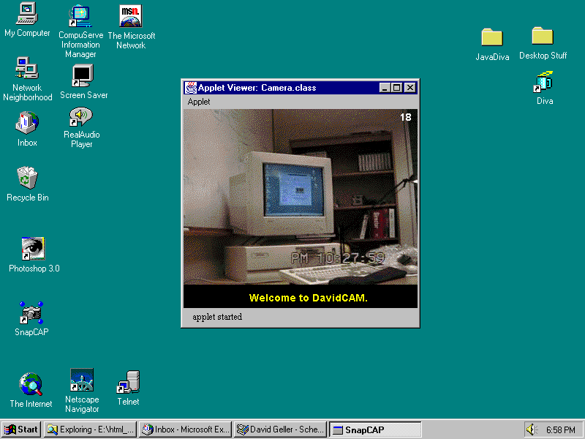Launch Netscape Navigator from the desktop

point(81,381)
